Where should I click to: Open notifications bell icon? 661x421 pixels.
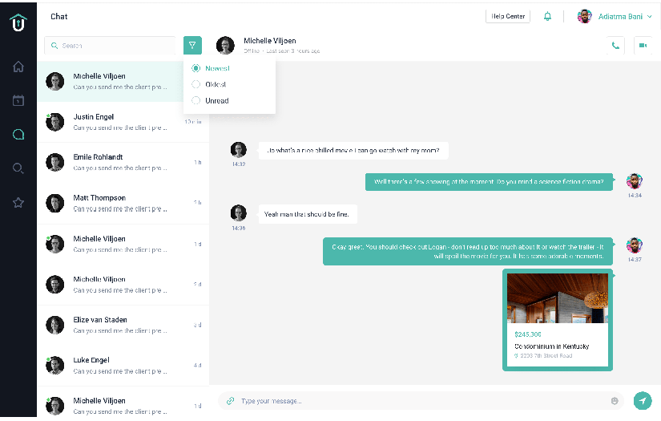(x=547, y=17)
